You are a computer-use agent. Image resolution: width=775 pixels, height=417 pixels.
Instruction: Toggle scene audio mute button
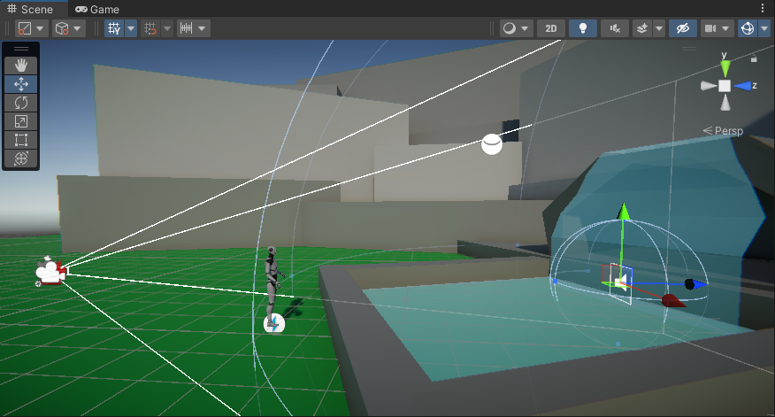tap(614, 28)
